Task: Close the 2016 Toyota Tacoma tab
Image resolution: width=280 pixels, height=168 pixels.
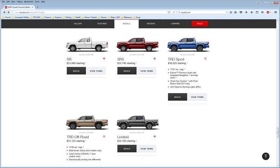Action: pyautogui.click(x=33, y=7)
